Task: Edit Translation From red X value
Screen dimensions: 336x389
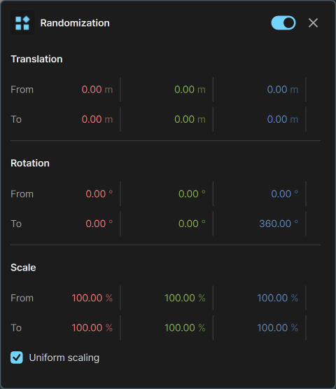Action: (97, 90)
